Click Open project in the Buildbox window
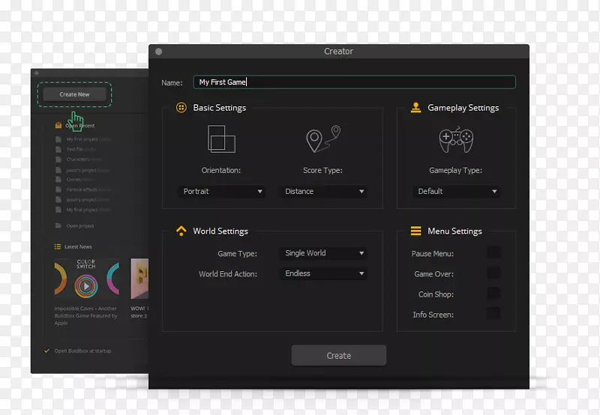600x415 pixels. pos(80,225)
